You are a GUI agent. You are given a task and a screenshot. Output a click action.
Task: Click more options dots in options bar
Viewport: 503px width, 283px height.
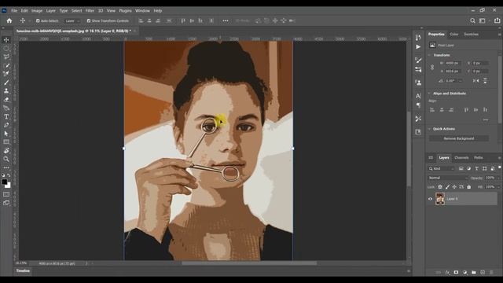226,20
